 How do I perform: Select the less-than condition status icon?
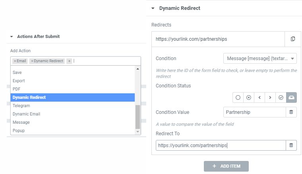tap(259, 97)
